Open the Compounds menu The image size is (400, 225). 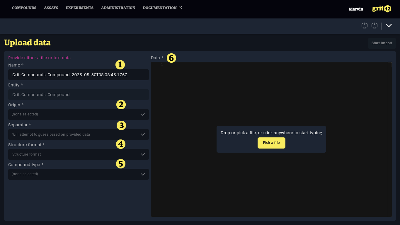pos(24,8)
